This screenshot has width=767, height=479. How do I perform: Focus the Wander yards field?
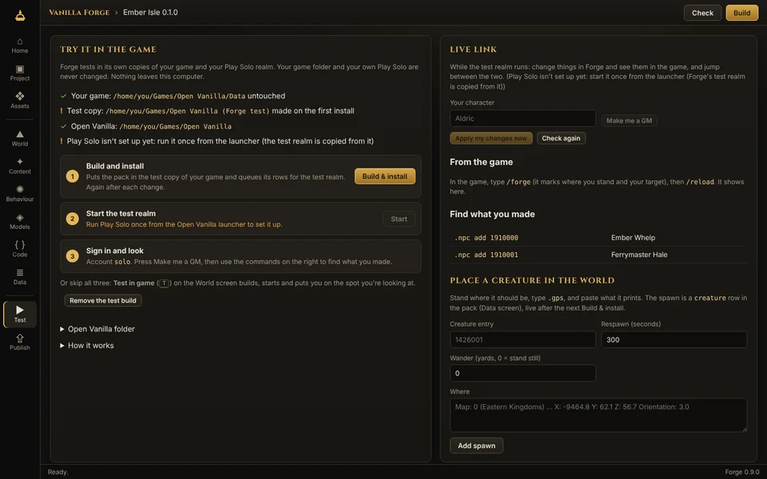[x=523, y=374]
